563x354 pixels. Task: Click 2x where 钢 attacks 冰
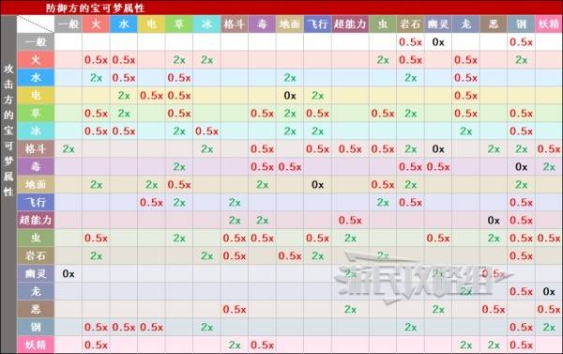[x=206, y=328]
